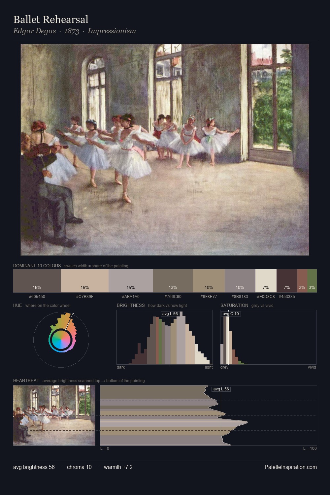Screen dimensions: 330x495
Task: Click the #766C60 hex code label
Action: [173, 297]
